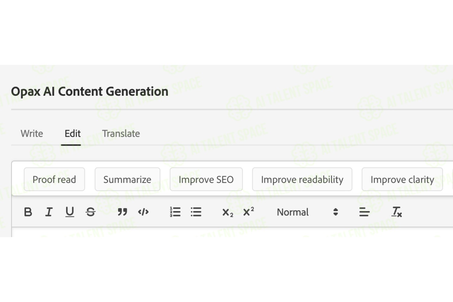453x302 pixels.
Task: Insert a code block
Action: (x=143, y=212)
